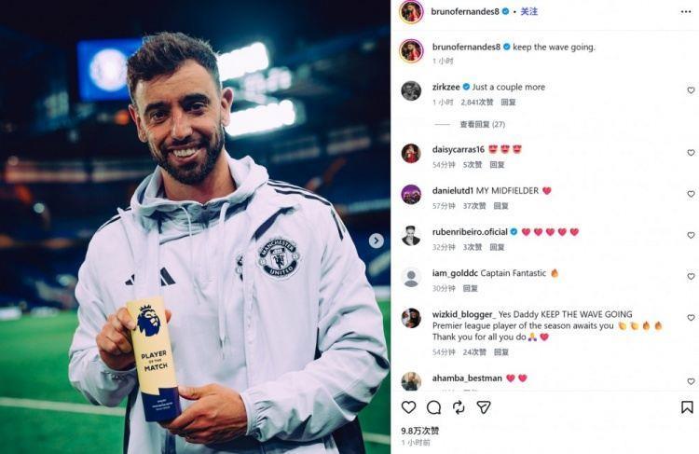Click the 关注 follow button

[x=529, y=11]
